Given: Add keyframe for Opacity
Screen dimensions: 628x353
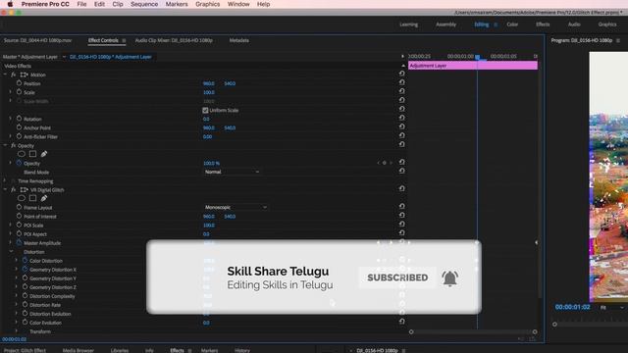Looking at the screenshot, I should (x=385, y=163).
